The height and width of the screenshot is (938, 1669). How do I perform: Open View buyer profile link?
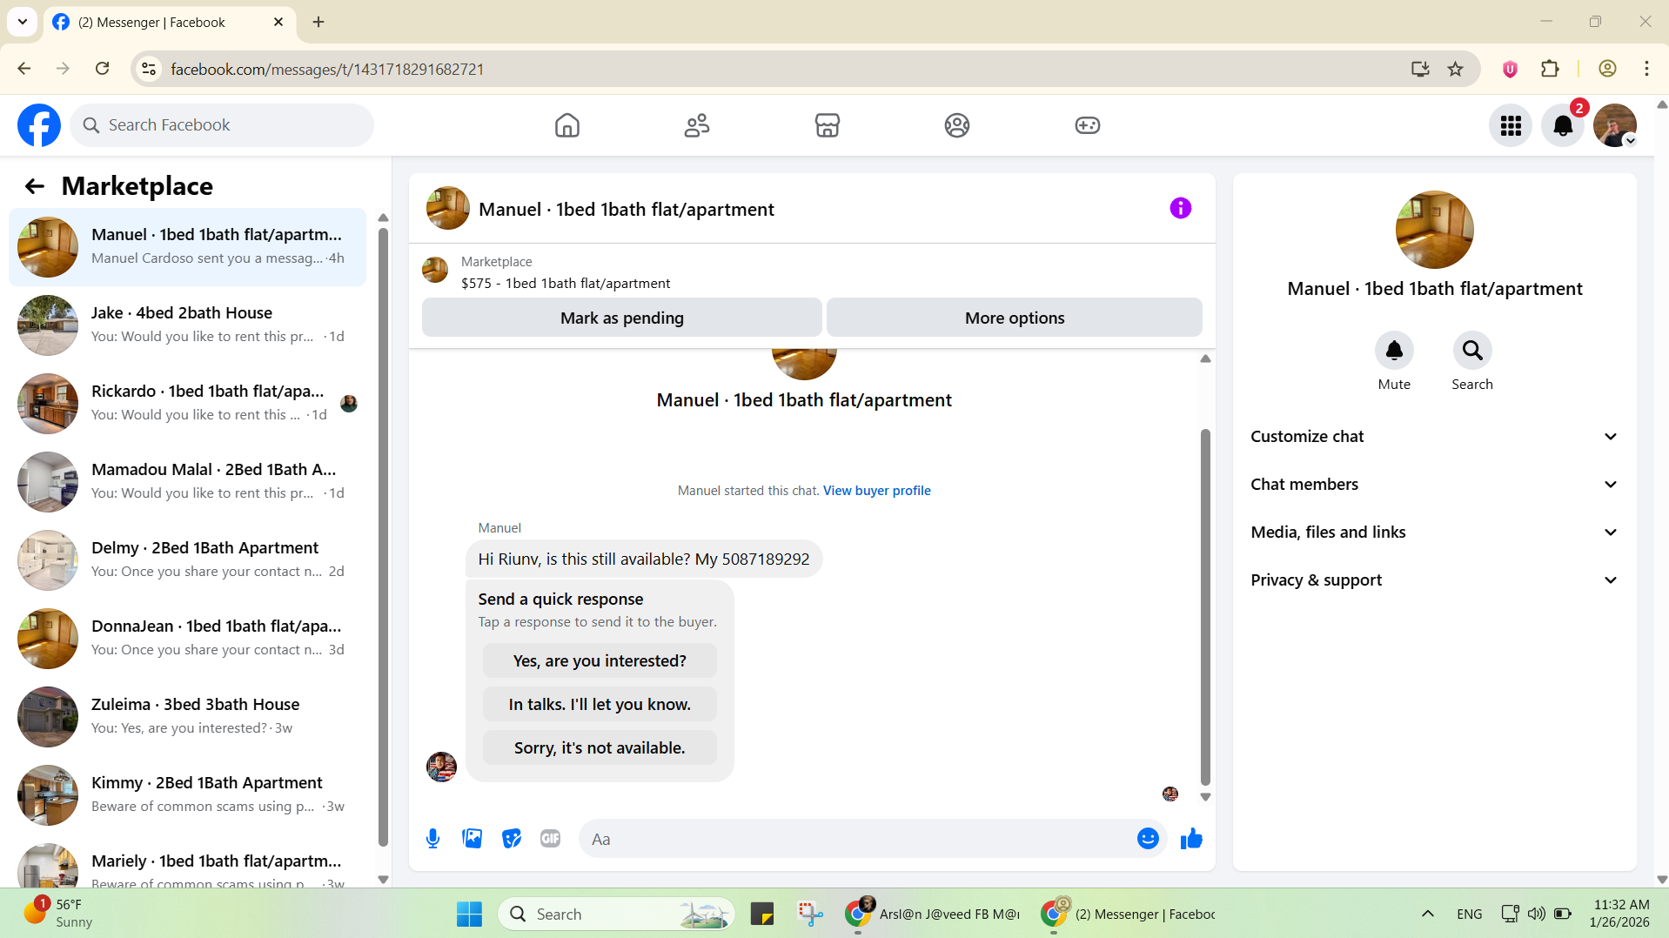coord(877,491)
